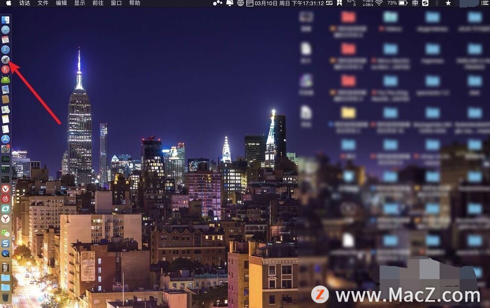
Task: Open Vivaldi red browser icon in Dock
Action: [x=5, y=189]
